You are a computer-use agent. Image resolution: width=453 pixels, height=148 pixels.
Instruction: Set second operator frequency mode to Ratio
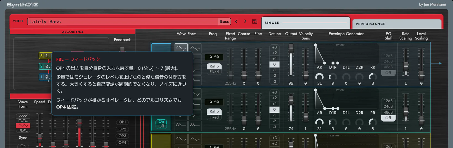(x=214, y=111)
